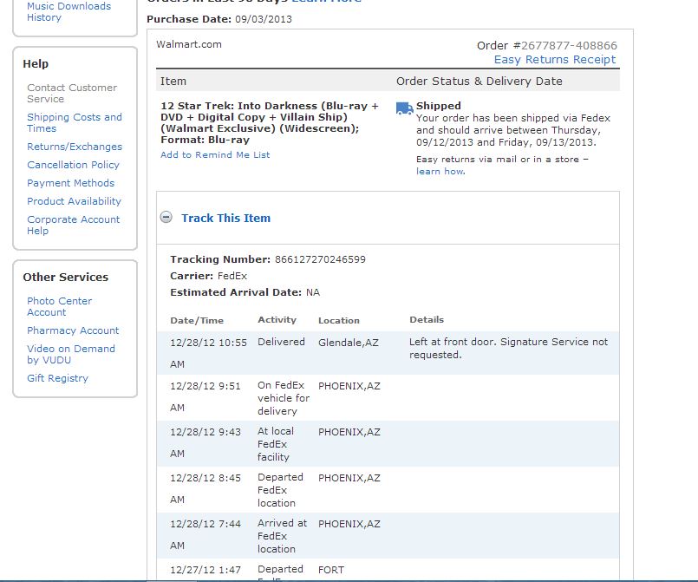Viewport: 698px width, 582px height.
Task: Open Photo Center Account link
Action: tap(59, 306)
